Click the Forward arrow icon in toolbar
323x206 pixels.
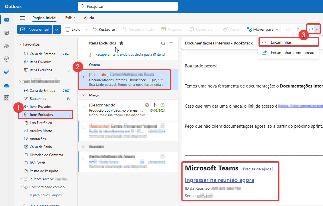311,29
